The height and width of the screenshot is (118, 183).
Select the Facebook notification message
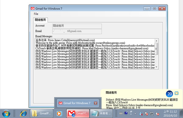(x=95, y=46)
